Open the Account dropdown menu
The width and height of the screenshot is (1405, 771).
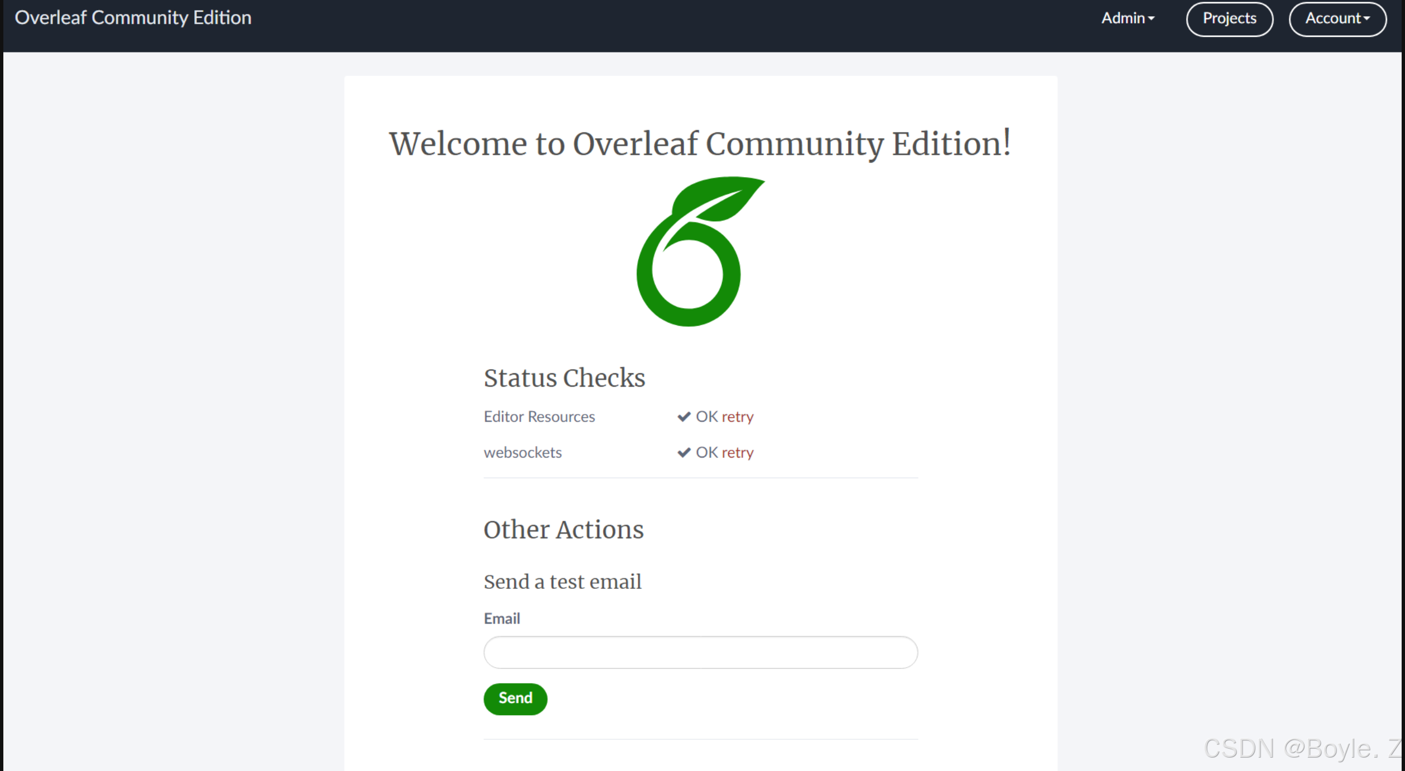[1337, 18]
